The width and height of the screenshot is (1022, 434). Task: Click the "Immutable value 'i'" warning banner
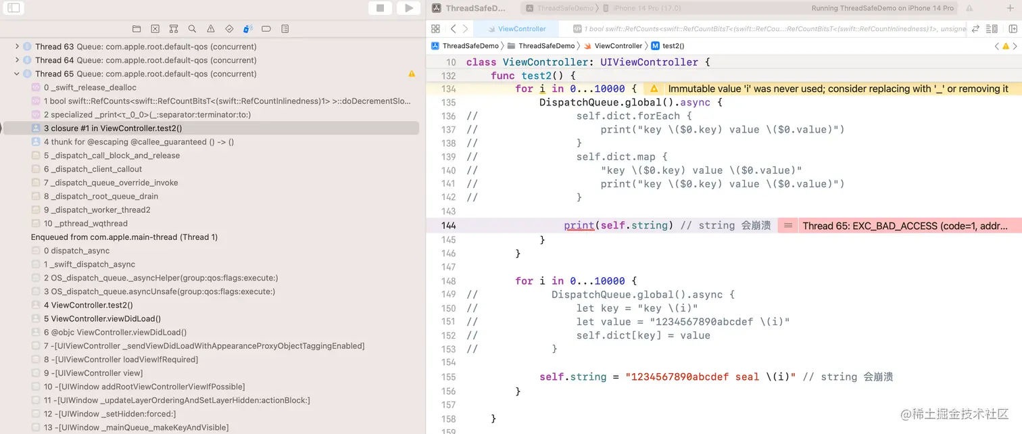coord(832,89)
